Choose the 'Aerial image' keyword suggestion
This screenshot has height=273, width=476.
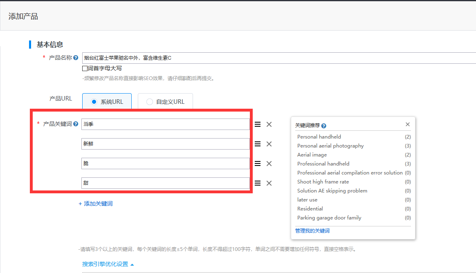pos(312,155)
